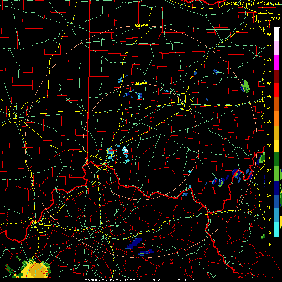Click the '50 NMI' range ring label
This screenshot has width=282, height=282.
tap(141, 84)
